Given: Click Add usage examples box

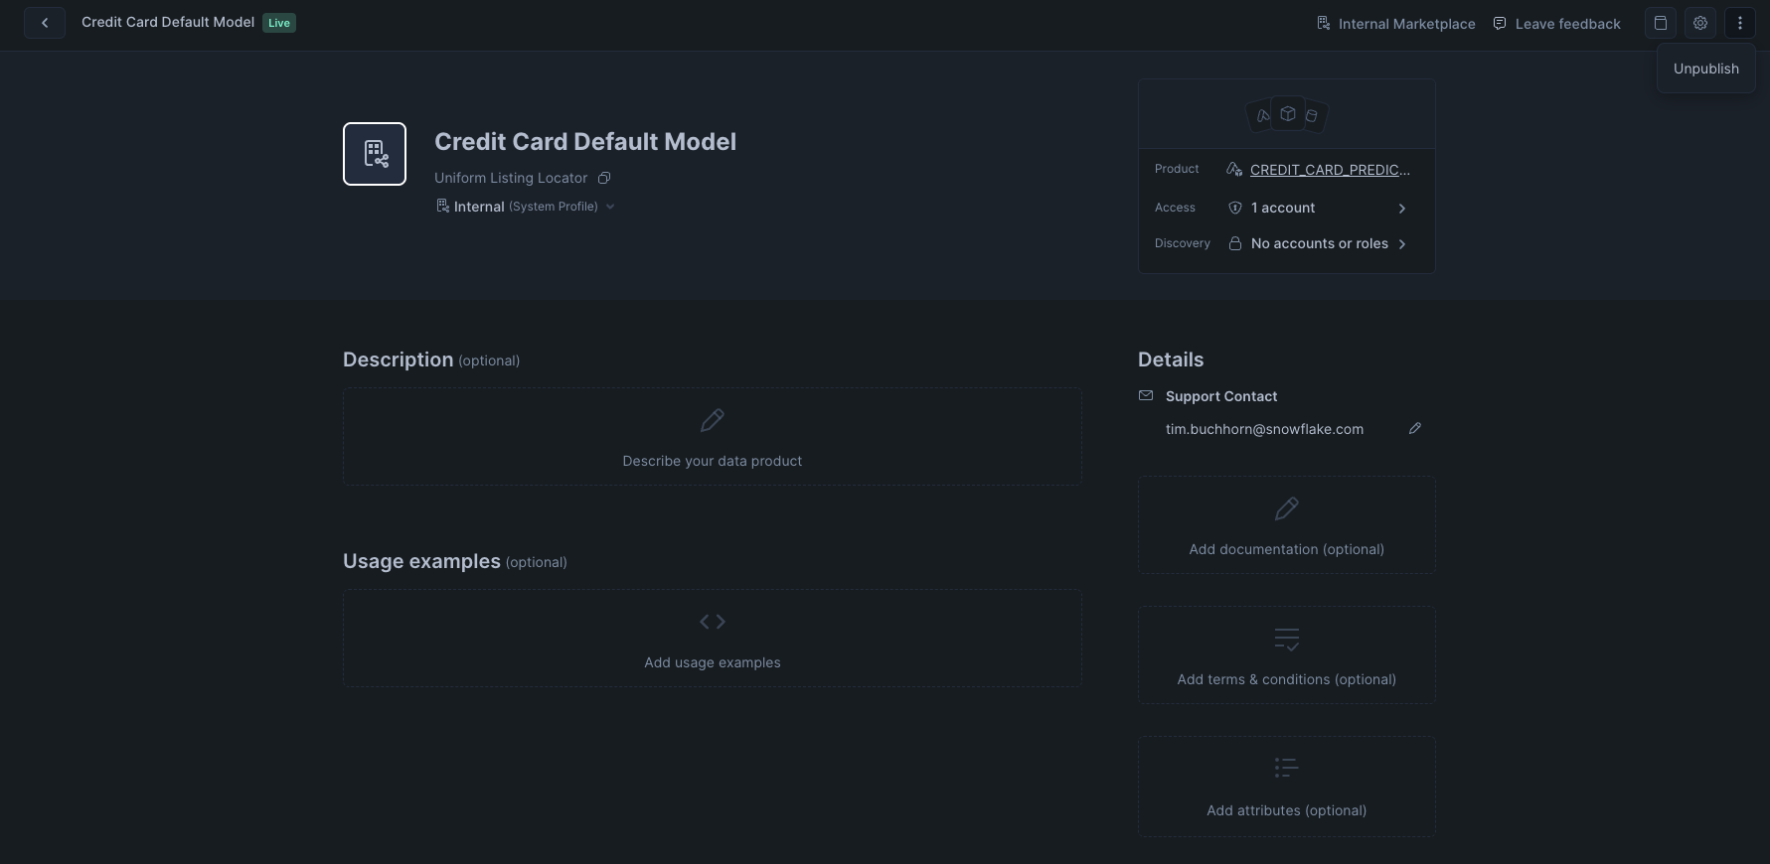Looking at the screenshot, I should [x=712, y=639].
